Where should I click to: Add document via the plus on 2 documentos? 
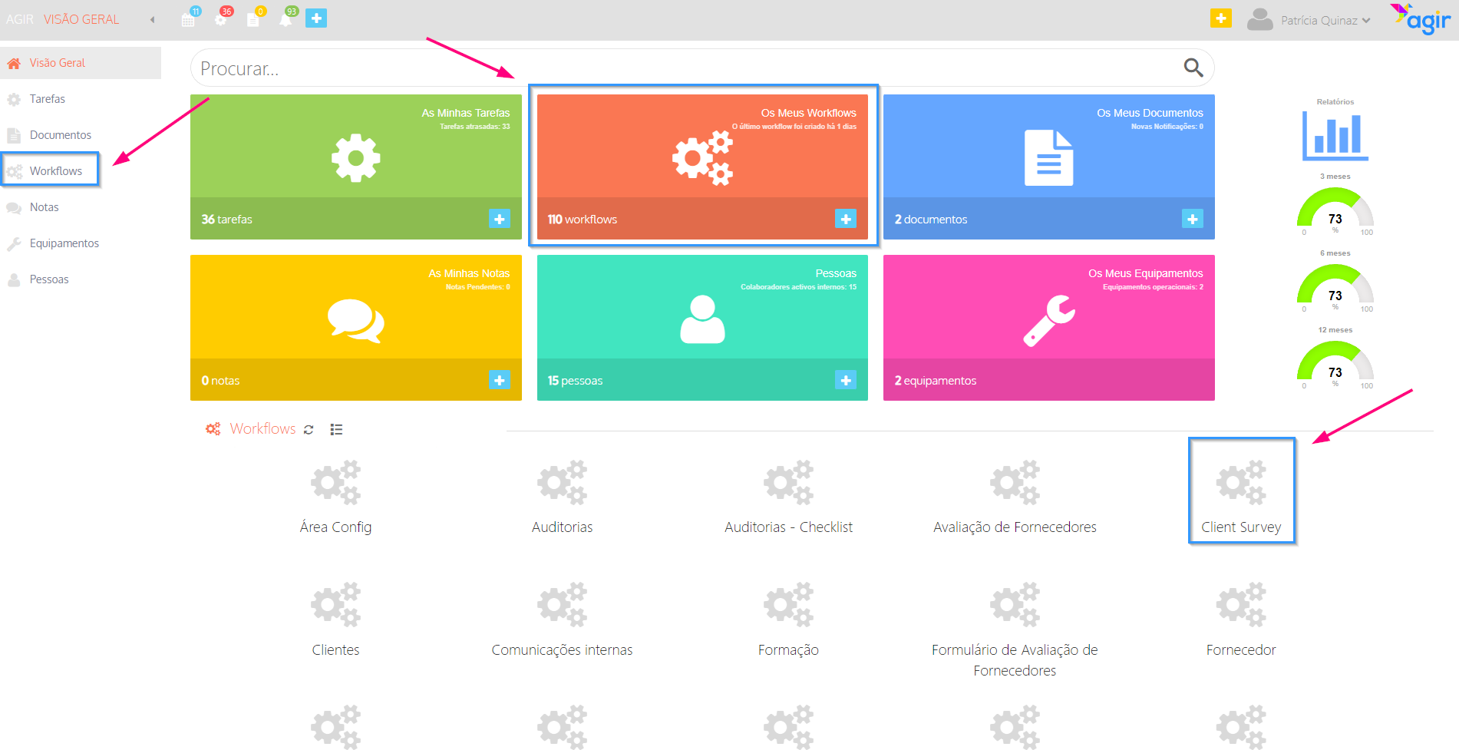(x=1193, y=219)
